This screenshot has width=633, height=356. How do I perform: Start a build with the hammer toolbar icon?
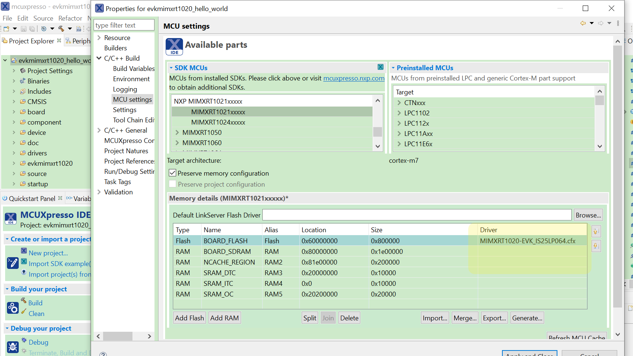pyautogui.click(x=62, y=28)
